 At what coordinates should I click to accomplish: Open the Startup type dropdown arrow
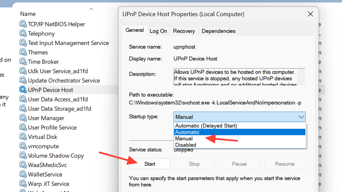tap(301, 117)
